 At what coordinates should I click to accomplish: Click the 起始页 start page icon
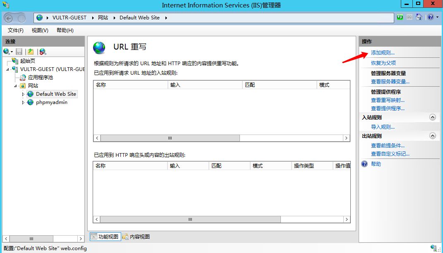15,61
